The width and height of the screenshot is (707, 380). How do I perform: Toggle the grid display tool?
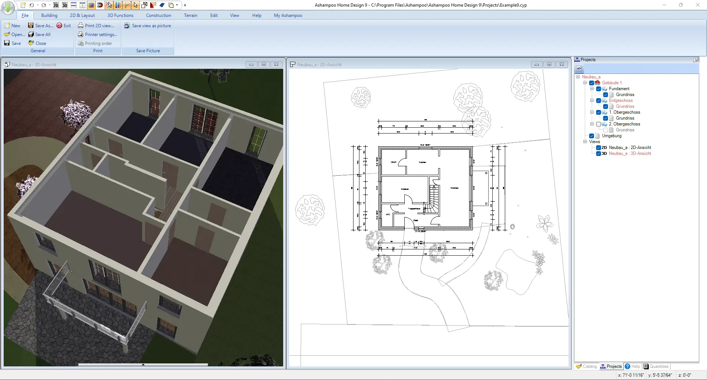pos(91,5)
